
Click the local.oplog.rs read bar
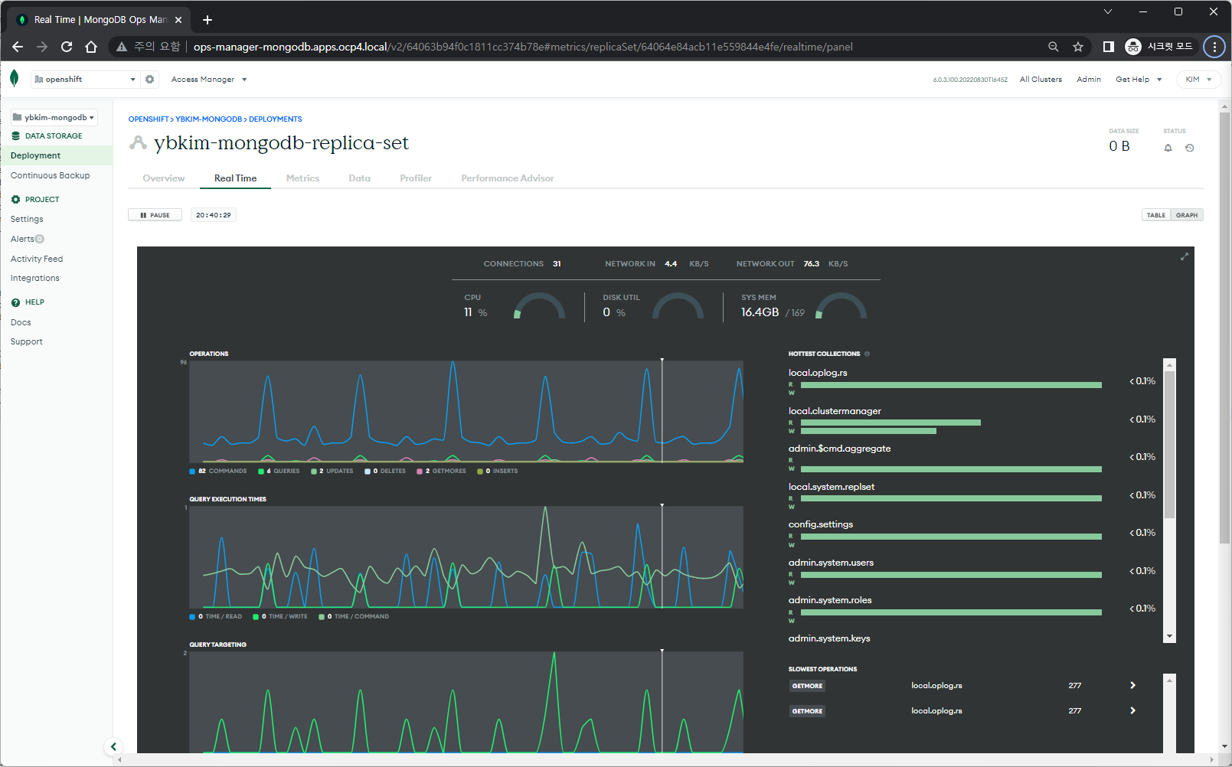[x=951, y=385]
